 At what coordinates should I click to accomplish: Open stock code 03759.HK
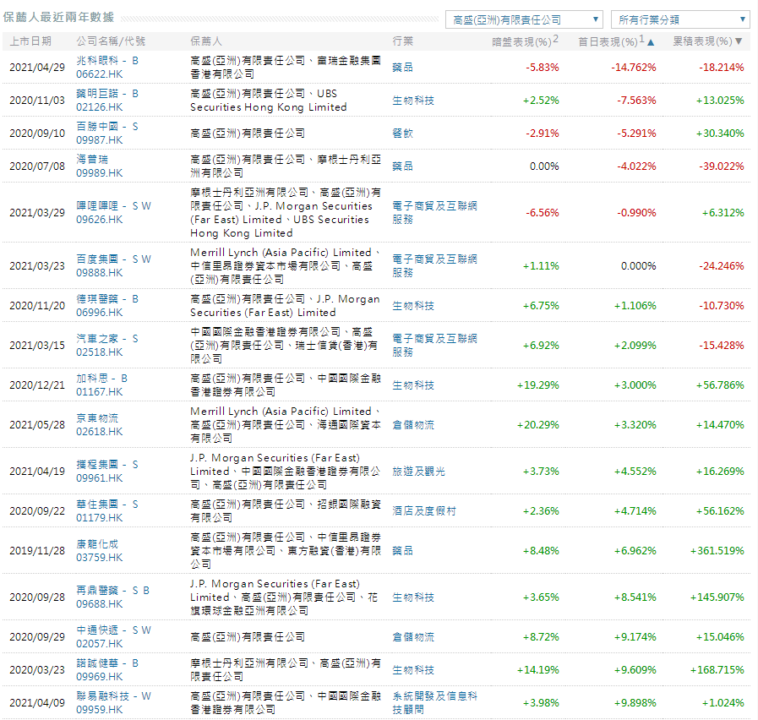(x=100, y=558)
